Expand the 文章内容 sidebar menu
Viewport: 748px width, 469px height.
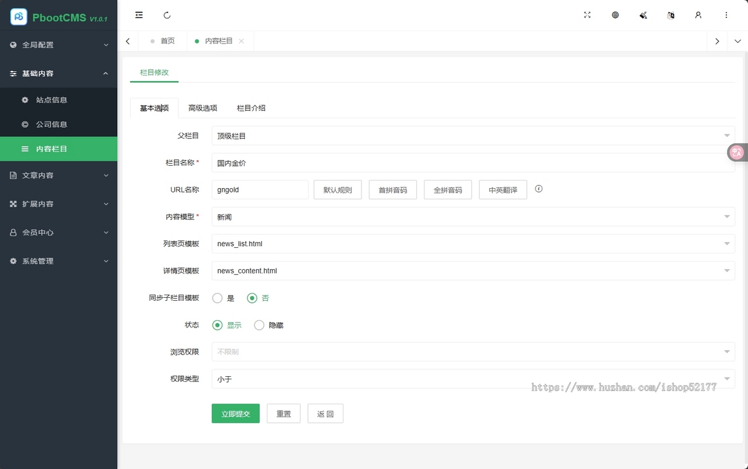[x=59, y=176]
